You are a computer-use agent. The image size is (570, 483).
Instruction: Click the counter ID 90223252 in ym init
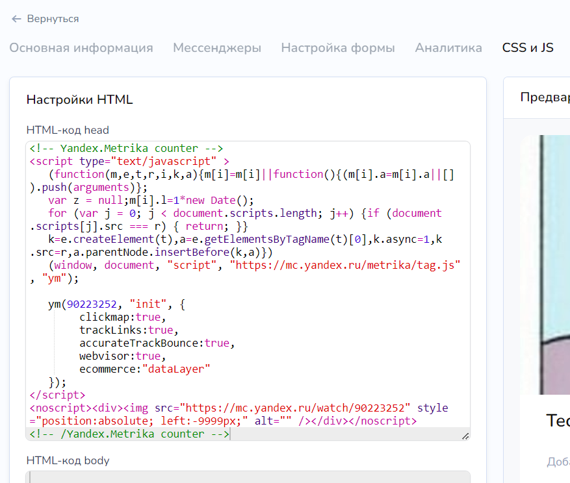click(92, 304)
